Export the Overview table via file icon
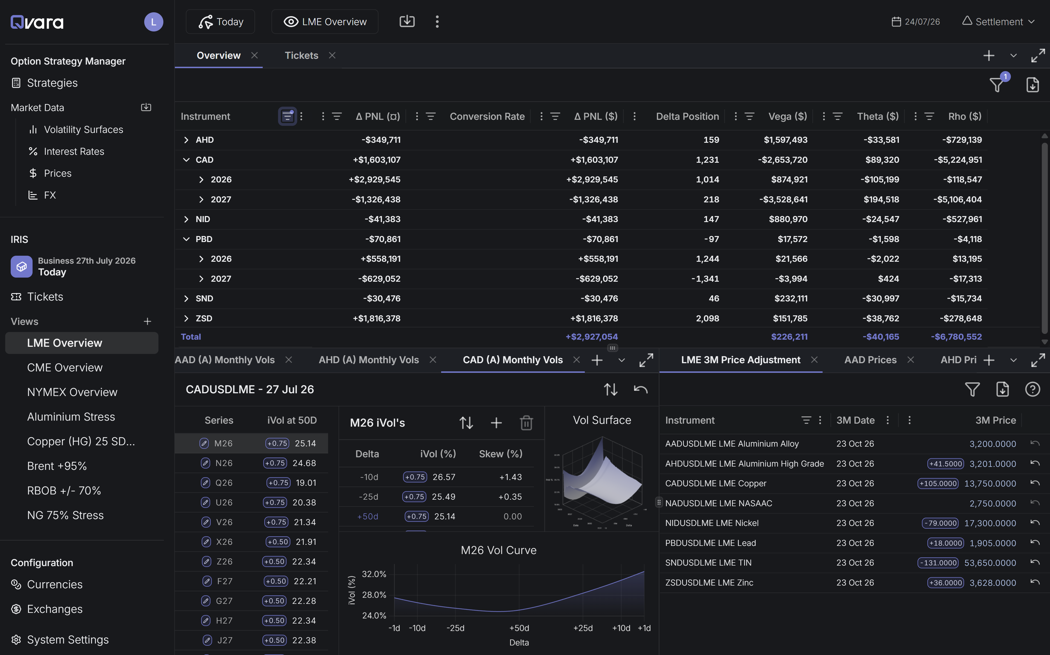The width and height of the screenshot is (1050, 655). 1033,85
